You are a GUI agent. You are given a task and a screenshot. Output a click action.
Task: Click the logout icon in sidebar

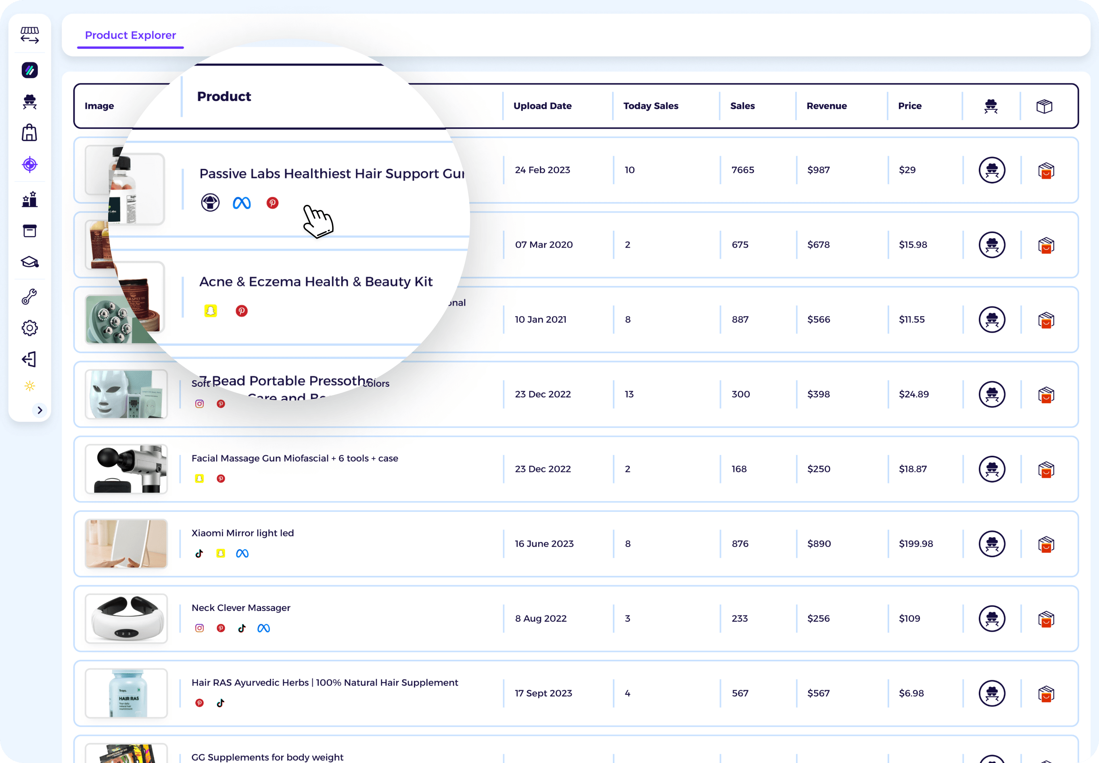(x=29, y=359)
